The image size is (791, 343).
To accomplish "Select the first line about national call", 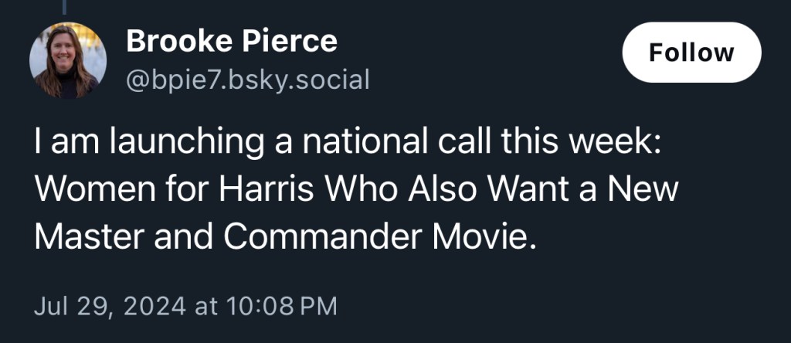I will [x=348, y=144].
